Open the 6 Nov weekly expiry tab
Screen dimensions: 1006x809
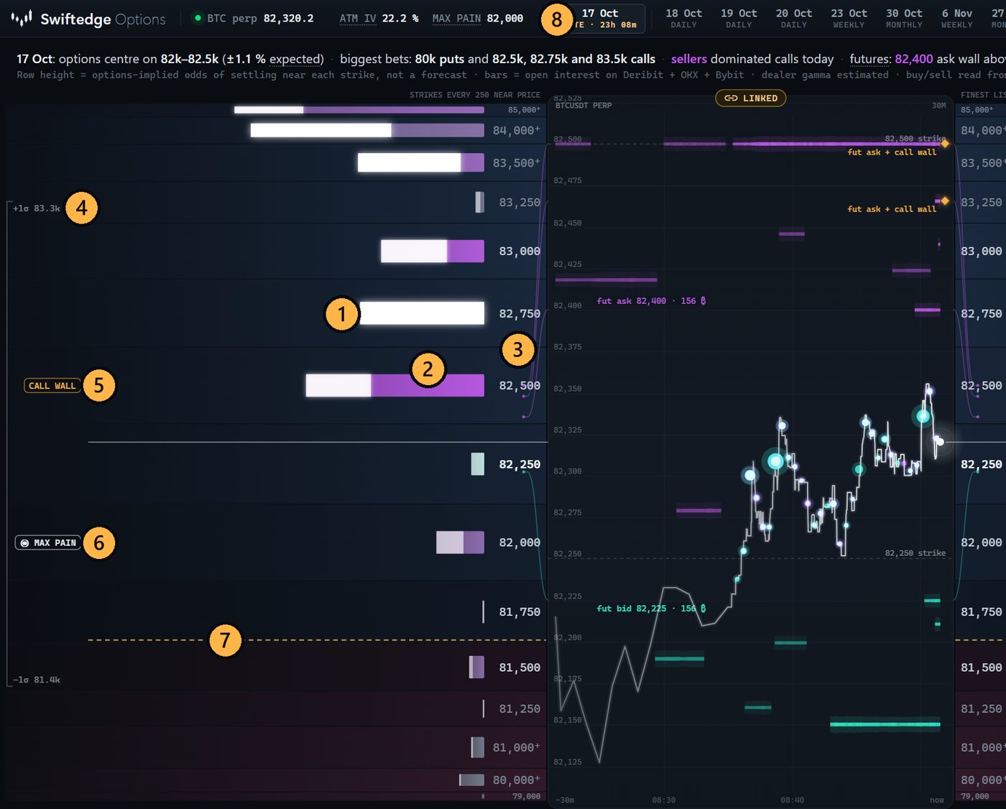(x=957, y=19)
